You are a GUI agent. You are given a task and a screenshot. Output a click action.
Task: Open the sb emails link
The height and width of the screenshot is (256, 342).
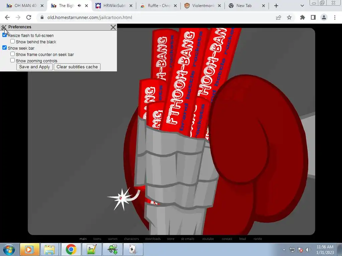(x=188, y=239)
